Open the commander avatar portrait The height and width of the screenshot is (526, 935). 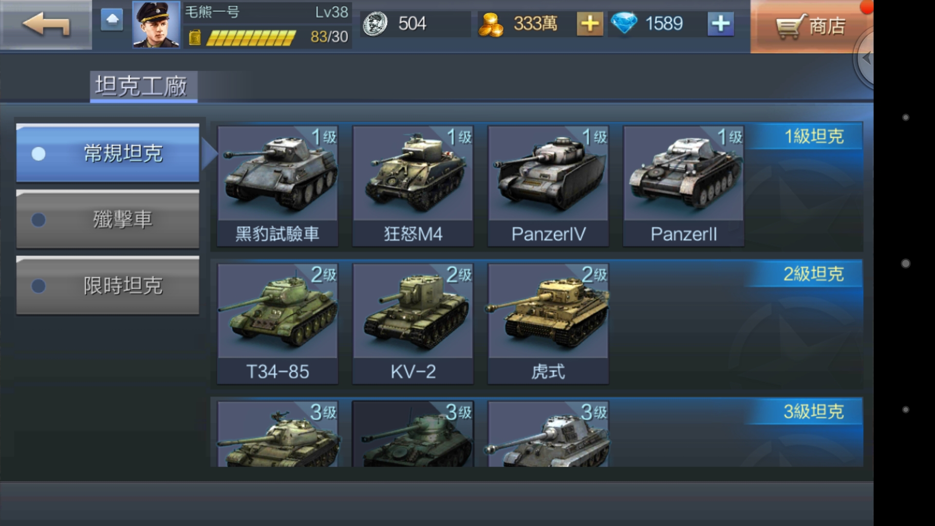point(156,24)
